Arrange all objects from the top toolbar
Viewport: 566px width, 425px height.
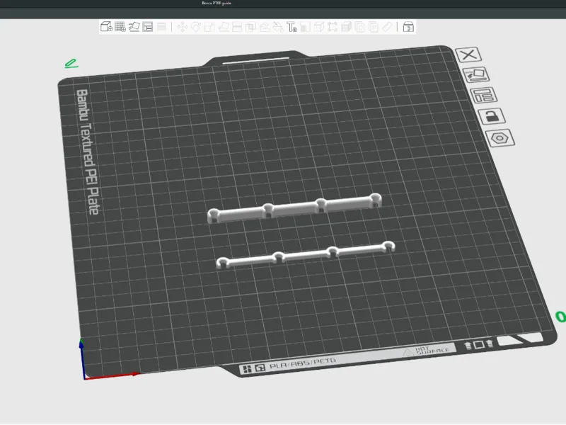[x=148, y=27]
